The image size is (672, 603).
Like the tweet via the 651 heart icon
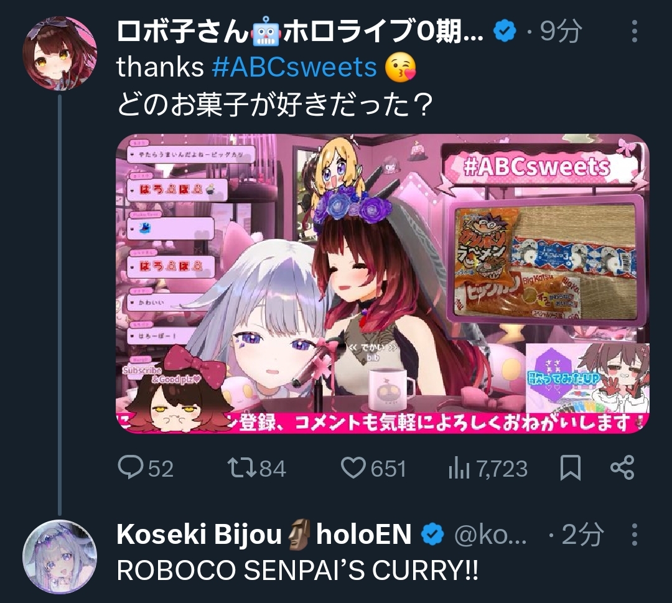pyautogui.click(x=353, y=467)
